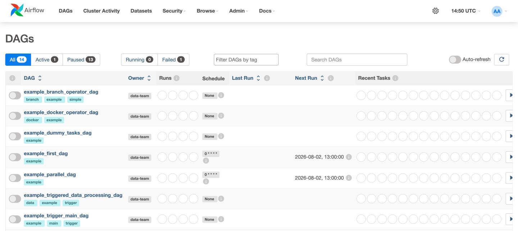Filter DAGs by Running status

[x=139, y=60]
